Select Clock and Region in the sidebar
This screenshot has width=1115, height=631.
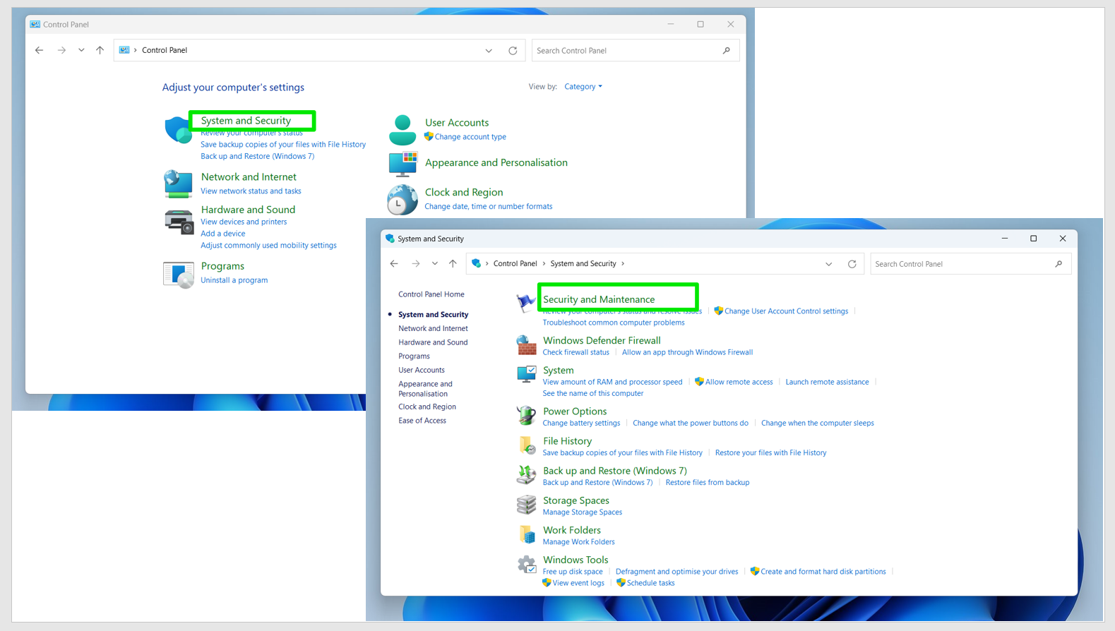point(427,407)
